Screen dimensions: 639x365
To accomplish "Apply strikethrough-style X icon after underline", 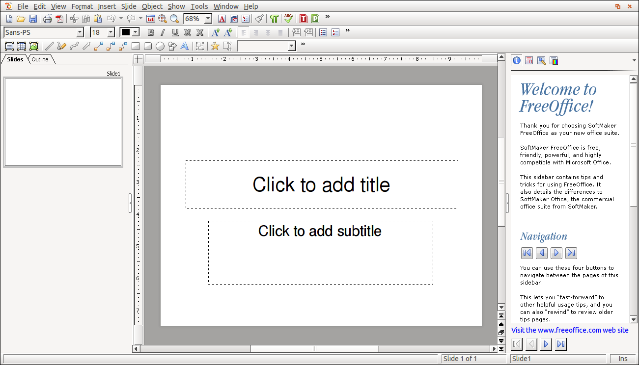I will pyautogui.click(x=187, y=32).
